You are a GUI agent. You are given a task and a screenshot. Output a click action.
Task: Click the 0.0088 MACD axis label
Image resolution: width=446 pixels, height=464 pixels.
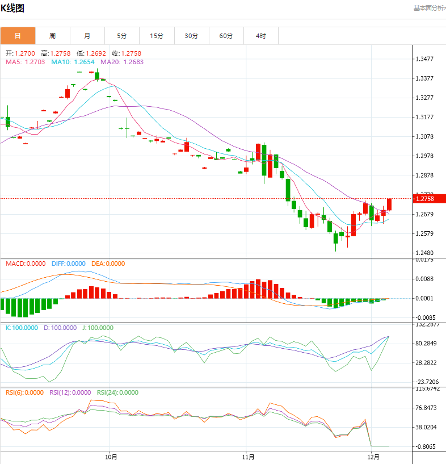click(424, 279)
